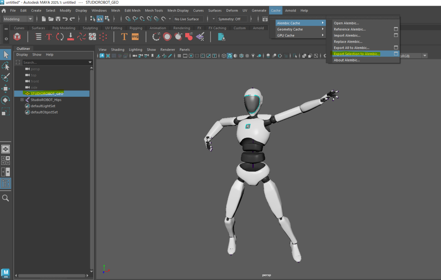Select the Move tool in the toolbox

[6, 89]
